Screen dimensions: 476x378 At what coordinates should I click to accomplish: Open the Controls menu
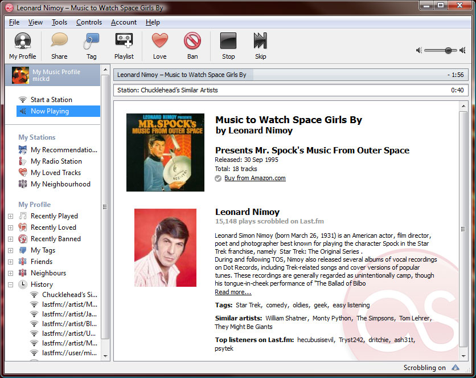click(x=89, y=22)
